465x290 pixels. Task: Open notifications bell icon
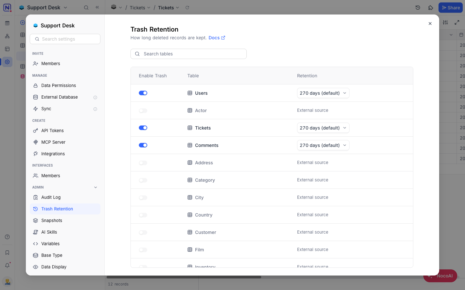click(7, 266)
